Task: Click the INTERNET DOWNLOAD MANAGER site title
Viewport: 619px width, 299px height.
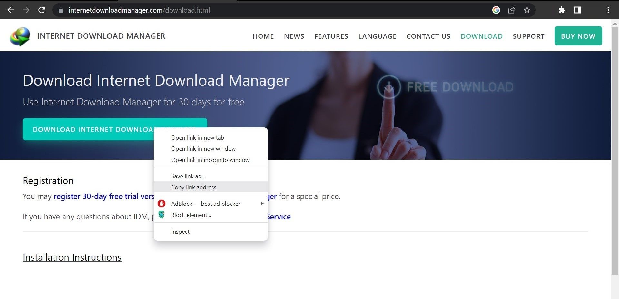Action: (101, 36)
